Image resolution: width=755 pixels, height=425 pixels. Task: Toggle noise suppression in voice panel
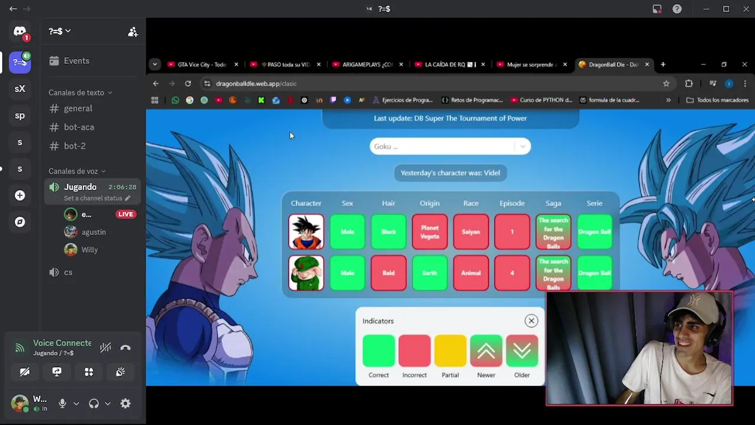106,348
